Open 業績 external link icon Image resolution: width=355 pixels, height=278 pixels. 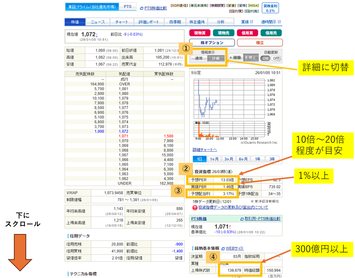251,22
